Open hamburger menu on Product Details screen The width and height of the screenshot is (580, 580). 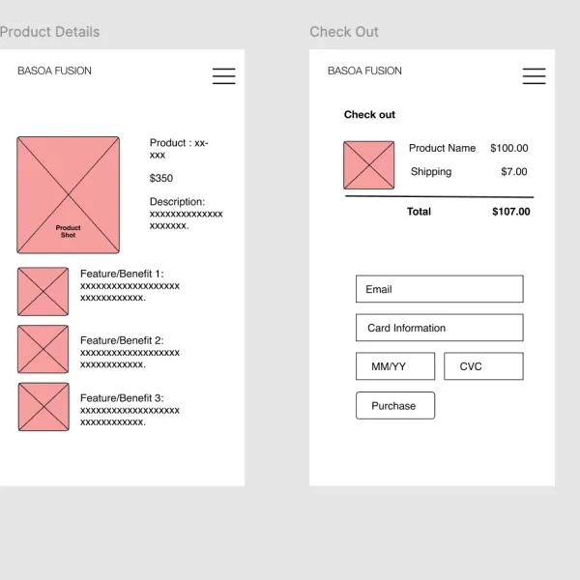pyautogui.click(x=224, y=76)
